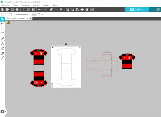This screenshot has height=117, width=161.
Task: Click the transparent fill color swatch
Action: click(x=3, y=14)
